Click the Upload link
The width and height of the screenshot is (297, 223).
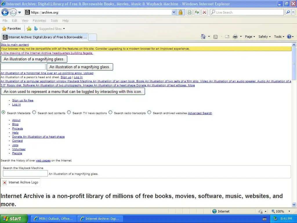click(88, 73)
